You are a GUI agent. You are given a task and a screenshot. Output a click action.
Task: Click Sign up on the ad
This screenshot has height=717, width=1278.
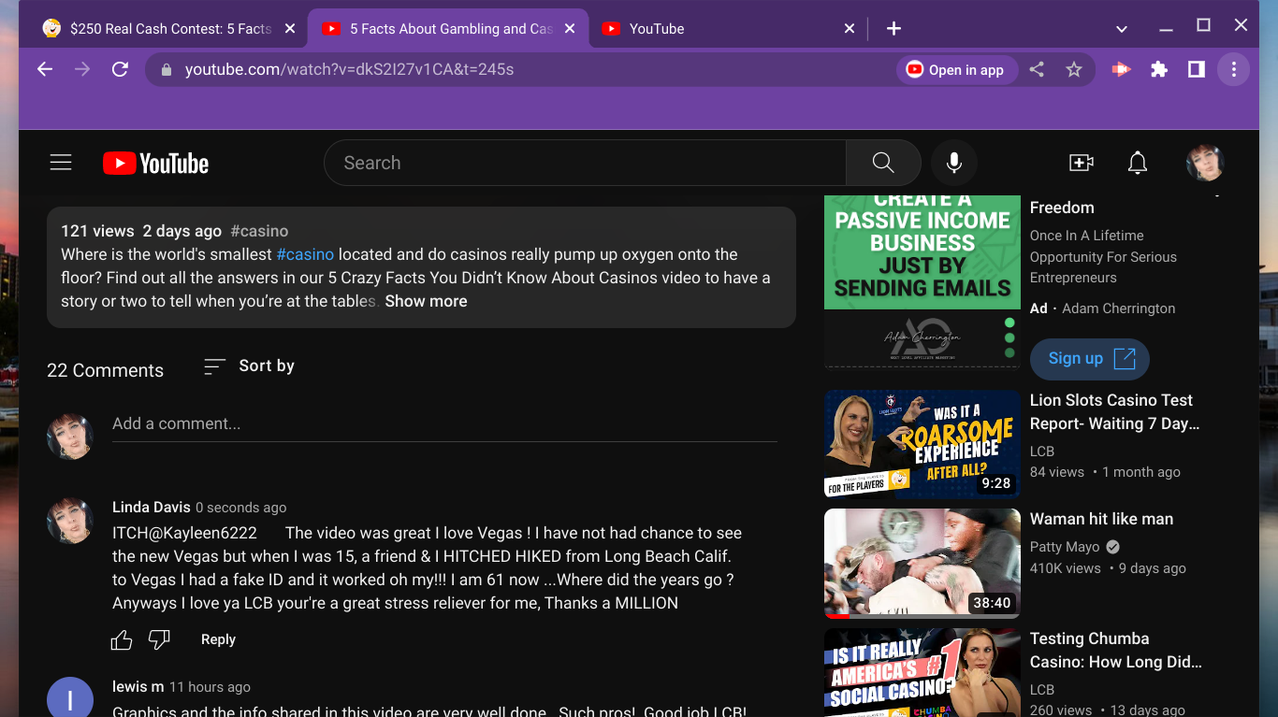click(x=1089, y=358)
